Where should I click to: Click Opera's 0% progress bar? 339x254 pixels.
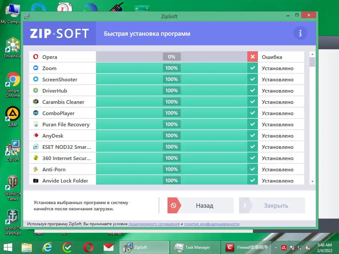click(x=171, y=57)
